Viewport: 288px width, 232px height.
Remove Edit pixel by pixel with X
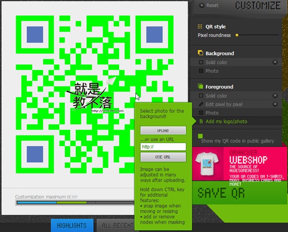(x=275, y=104)
